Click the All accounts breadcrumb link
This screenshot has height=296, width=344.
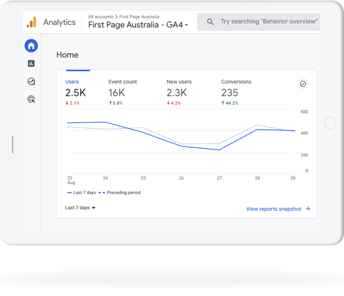(x=101, y=16)
